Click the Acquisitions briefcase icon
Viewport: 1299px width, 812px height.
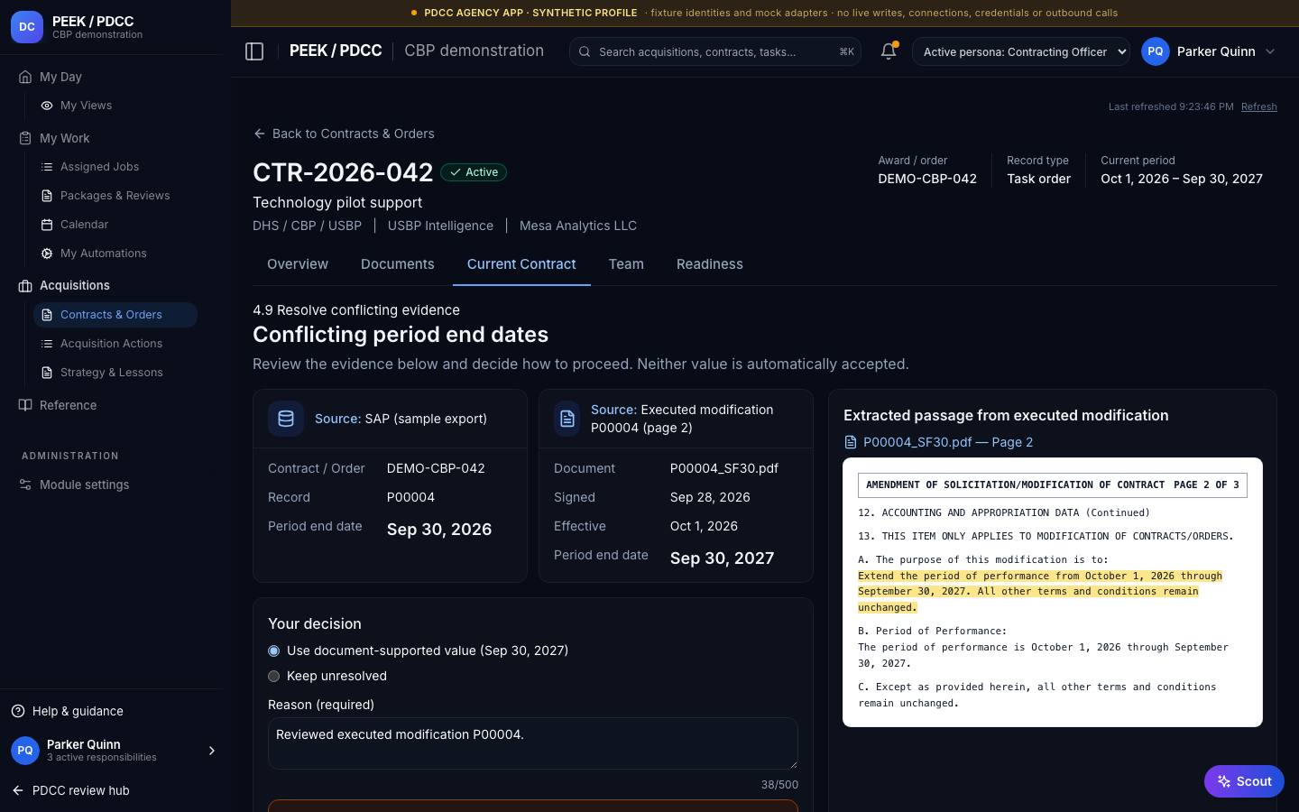pos(25,285)
